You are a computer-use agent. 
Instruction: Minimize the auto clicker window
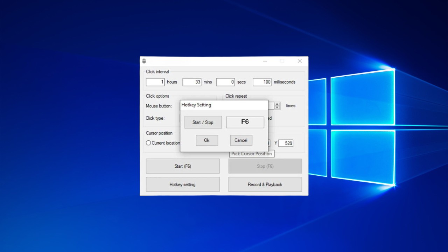265,61
